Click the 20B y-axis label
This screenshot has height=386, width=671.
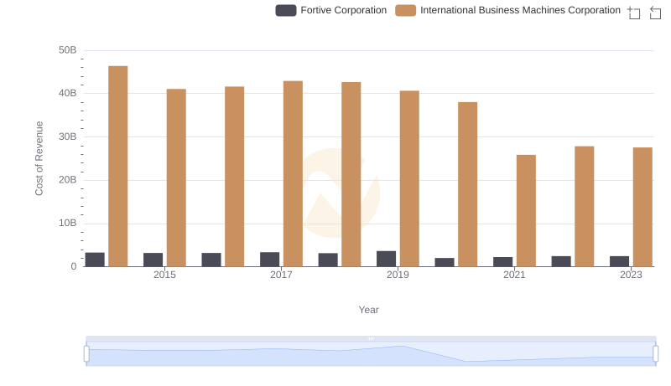(x=68, y=180)
